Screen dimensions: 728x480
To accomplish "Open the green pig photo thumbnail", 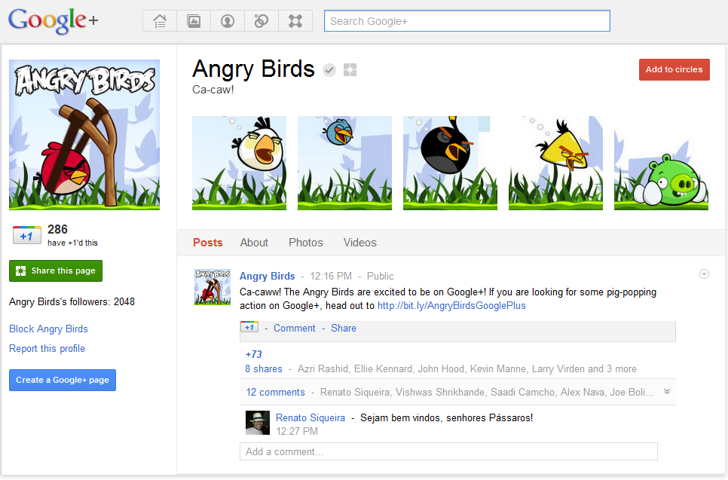I will point(661,163).
